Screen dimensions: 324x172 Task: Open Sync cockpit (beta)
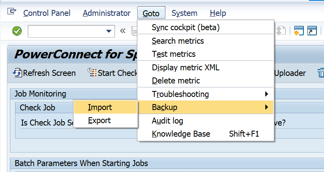(186, 27)
